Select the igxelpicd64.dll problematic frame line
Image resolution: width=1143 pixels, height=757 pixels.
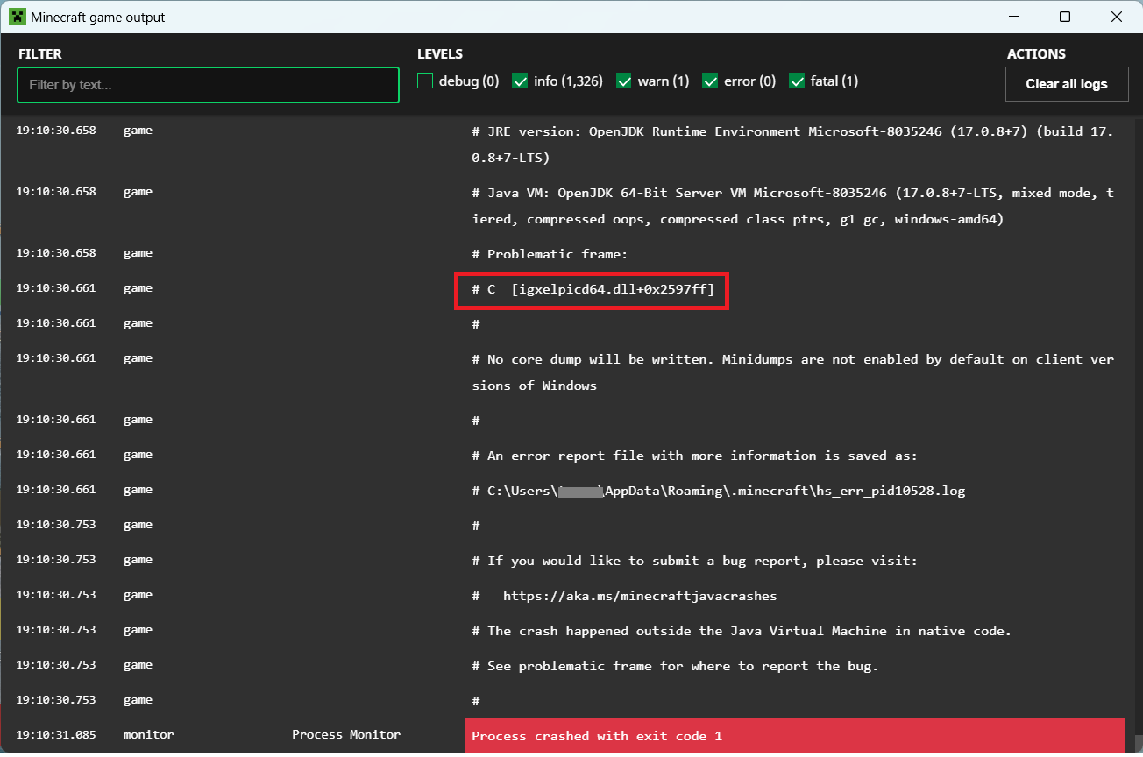click(x=593, y=289)
